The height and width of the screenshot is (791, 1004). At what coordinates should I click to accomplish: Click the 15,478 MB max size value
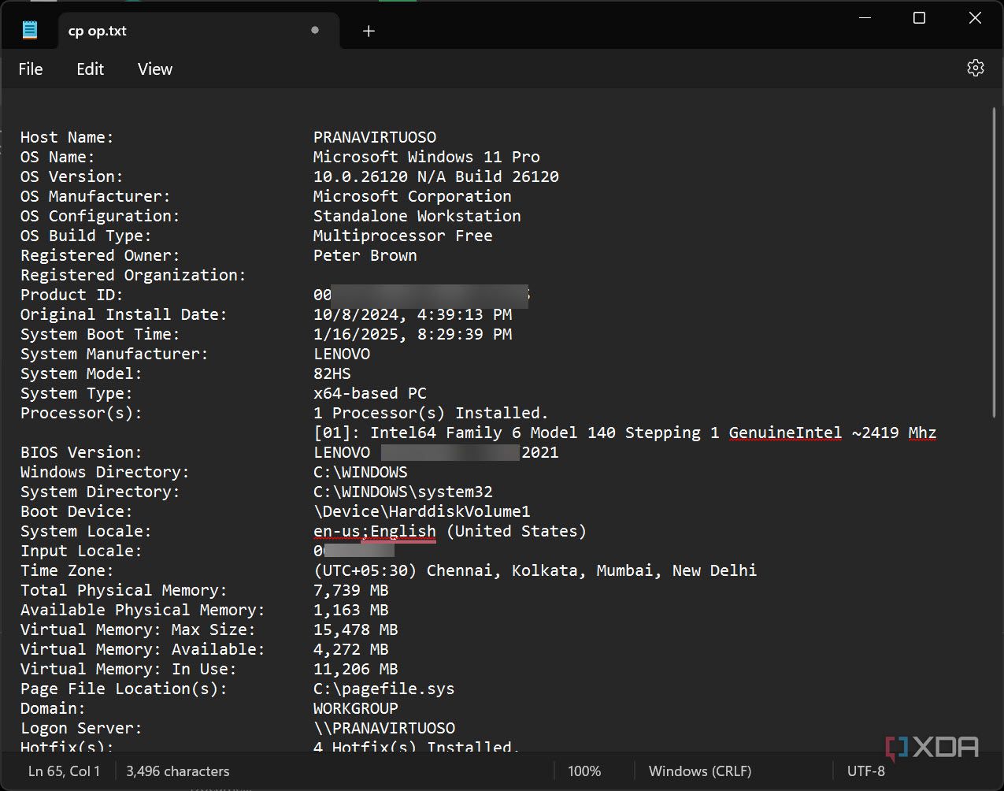click(356, 629)
